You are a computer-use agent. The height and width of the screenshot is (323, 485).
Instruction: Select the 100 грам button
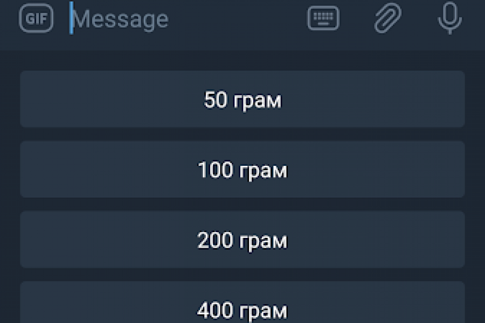tap(242, 170)
